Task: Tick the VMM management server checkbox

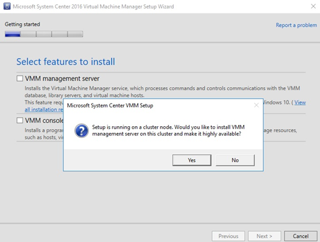Action: coord(20,79)
